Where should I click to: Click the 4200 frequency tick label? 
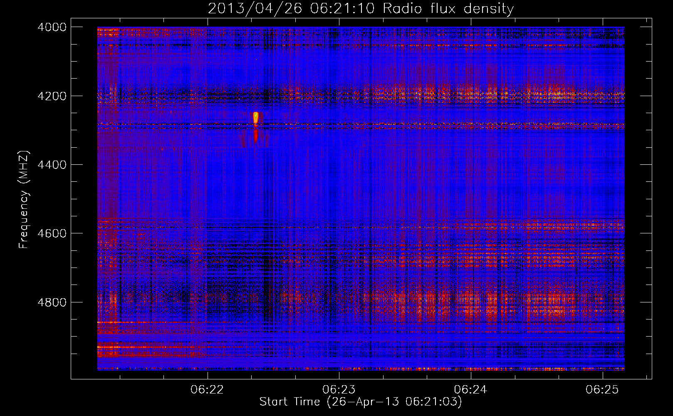(52, 96)
